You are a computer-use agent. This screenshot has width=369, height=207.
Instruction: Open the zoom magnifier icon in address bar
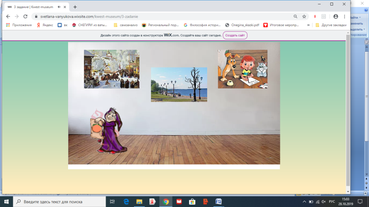coord(295,16)
